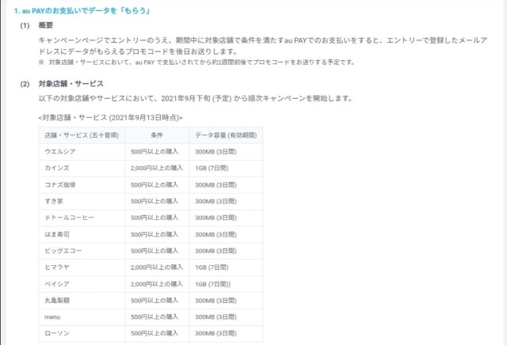Click '300MB (3日間)' in the はま寿司 row
Screen dimensions: 507x345
tap(215, 234)
